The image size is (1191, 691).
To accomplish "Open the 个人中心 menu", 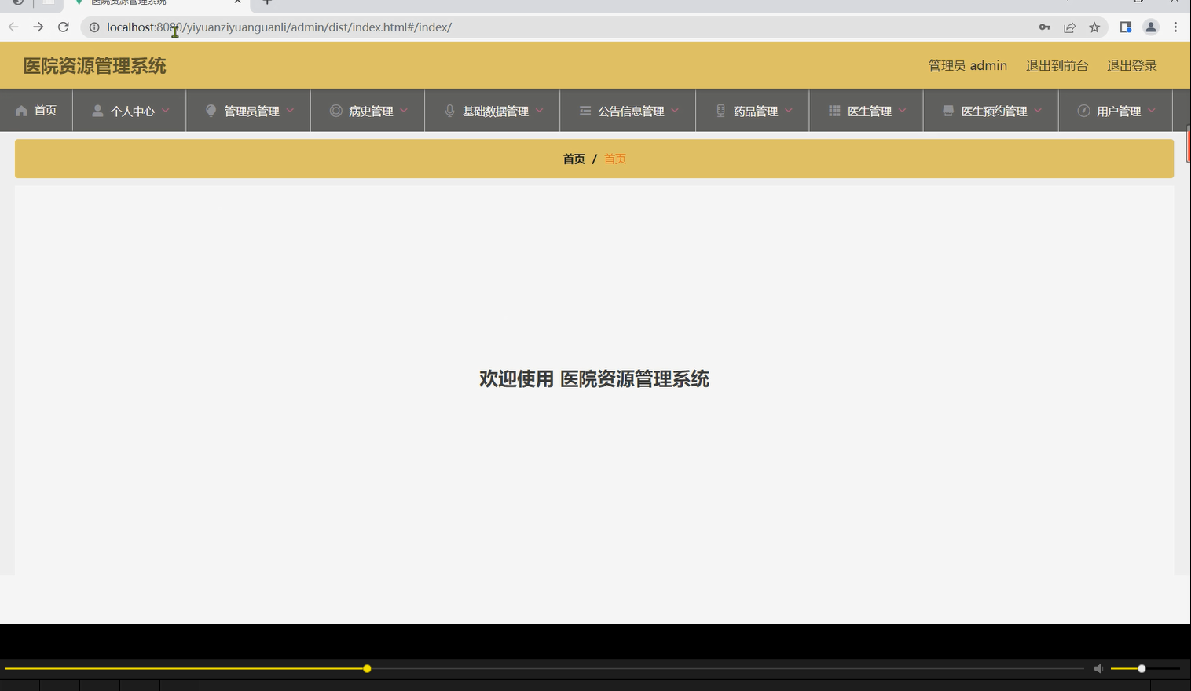I will tap(130, 111).
